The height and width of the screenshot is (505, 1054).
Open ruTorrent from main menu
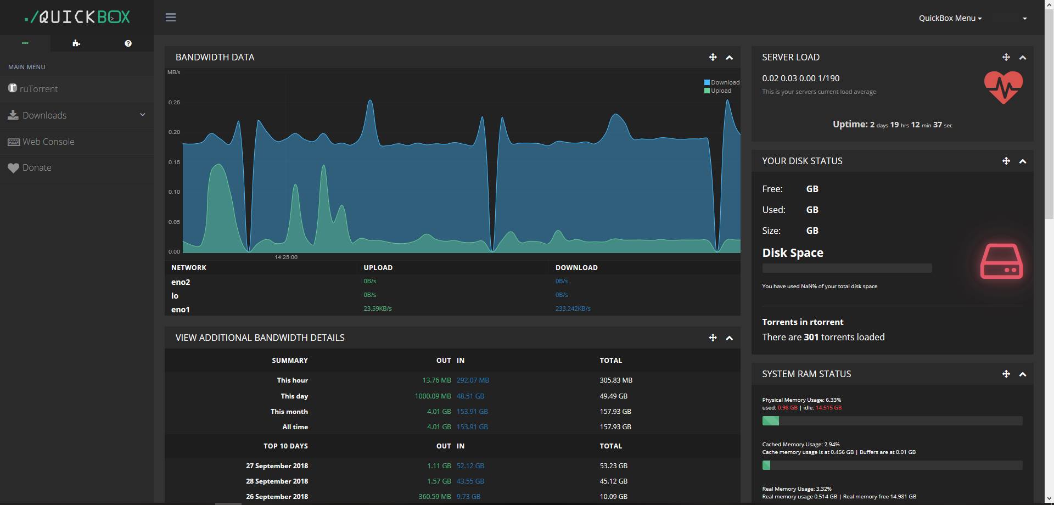(38, 89)
